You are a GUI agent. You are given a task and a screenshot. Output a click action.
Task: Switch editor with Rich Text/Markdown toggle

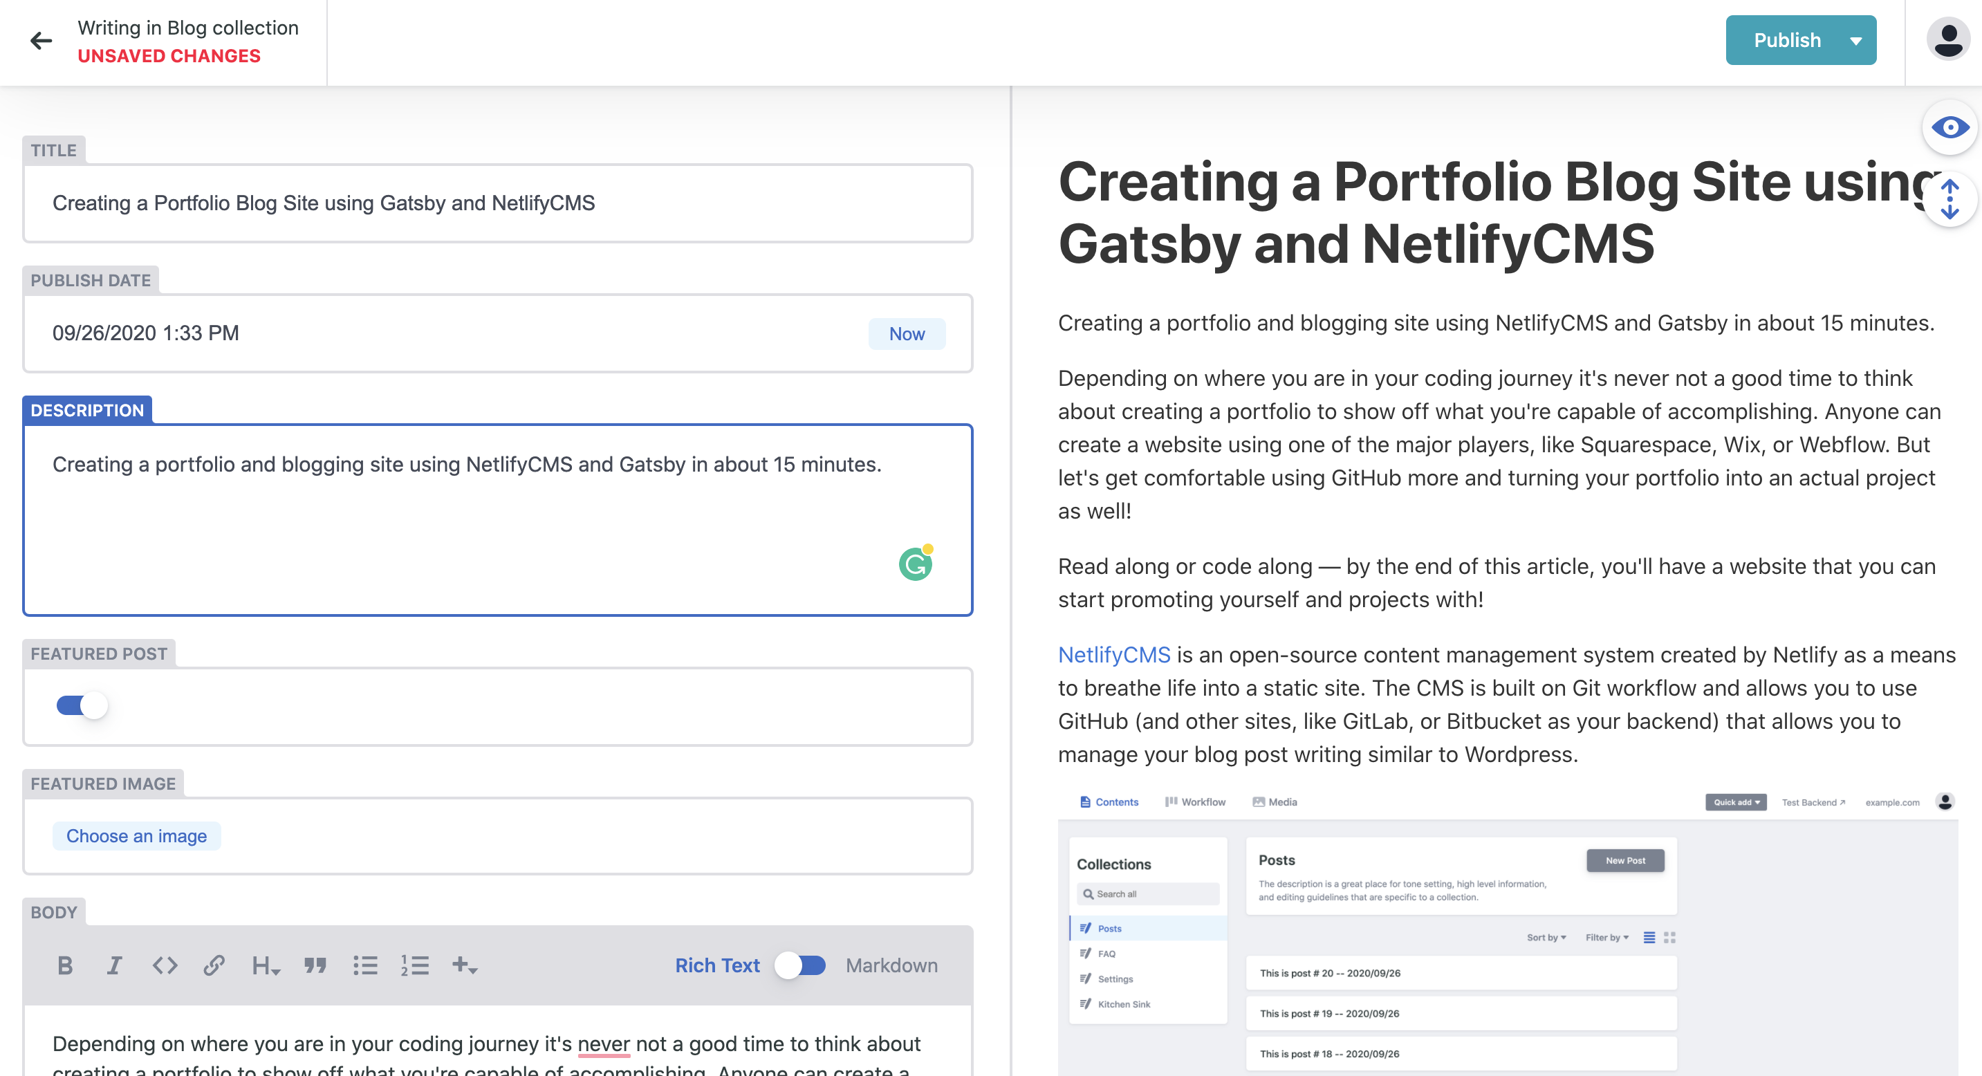800,965
